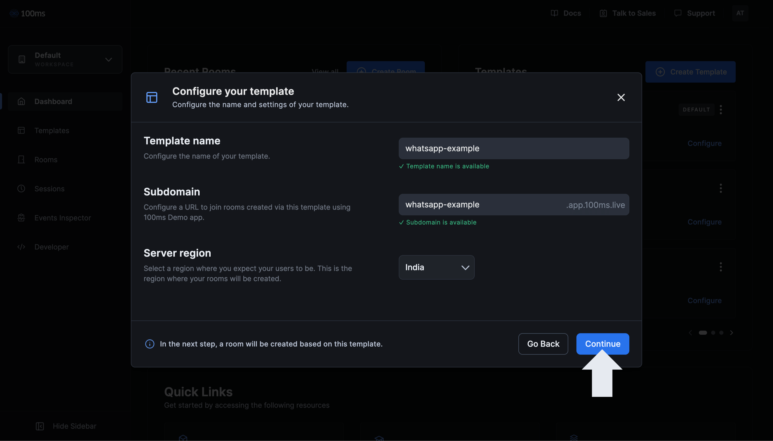773x441 pixels.
Task: Open the Support link
Action: pos(695,13)
